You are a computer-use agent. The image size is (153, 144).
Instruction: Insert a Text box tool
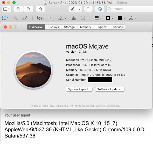tap(51, 18)
